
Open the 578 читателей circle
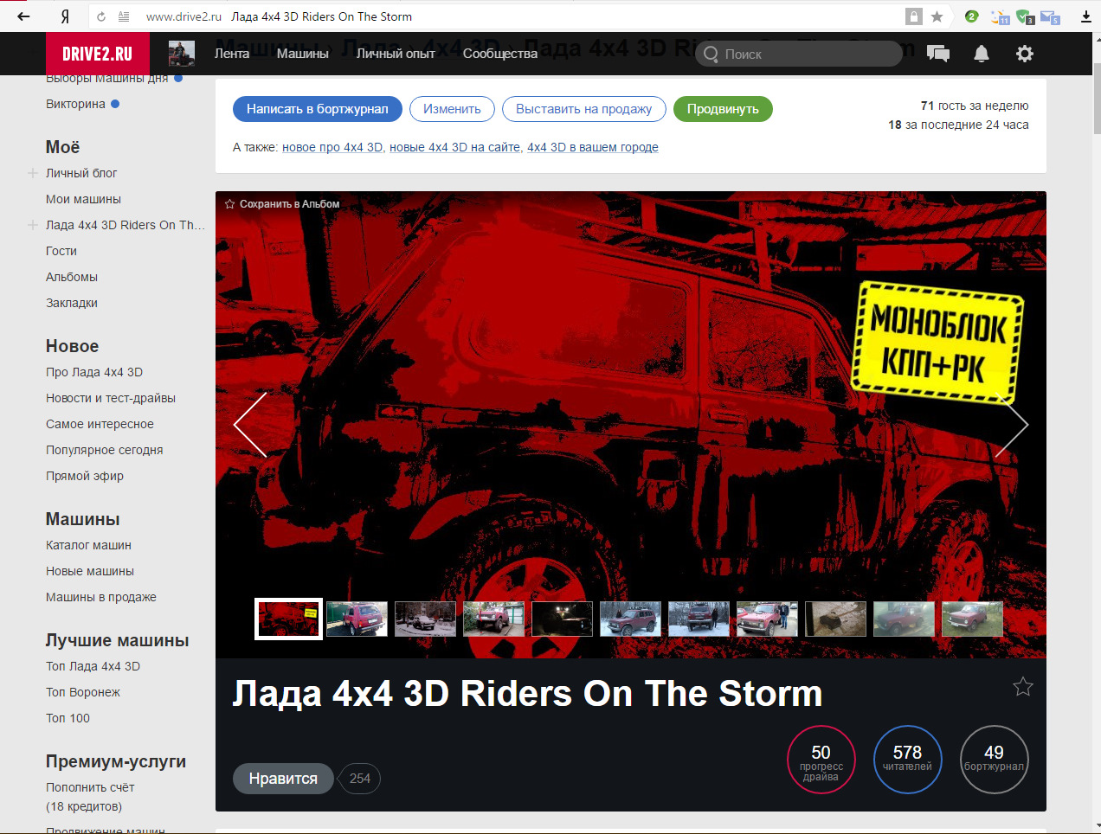pyautogui.click(x=908, y=760)
